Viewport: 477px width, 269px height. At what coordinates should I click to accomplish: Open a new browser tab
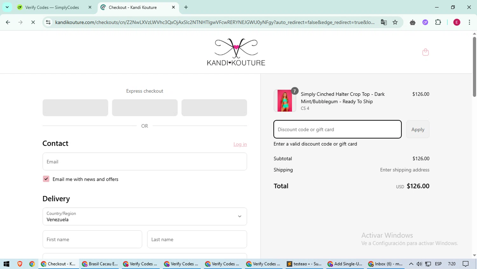tap(186, 7)
